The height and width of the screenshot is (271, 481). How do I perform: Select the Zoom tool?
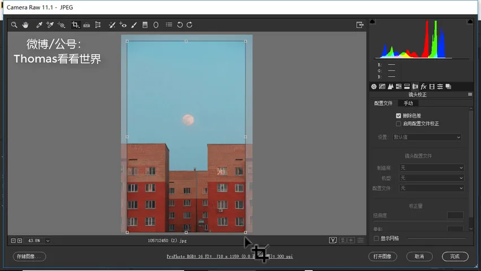[14, 25]
